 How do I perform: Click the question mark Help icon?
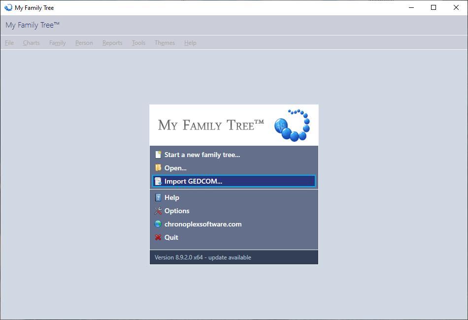pyautogui.click(x=158, y=197)
